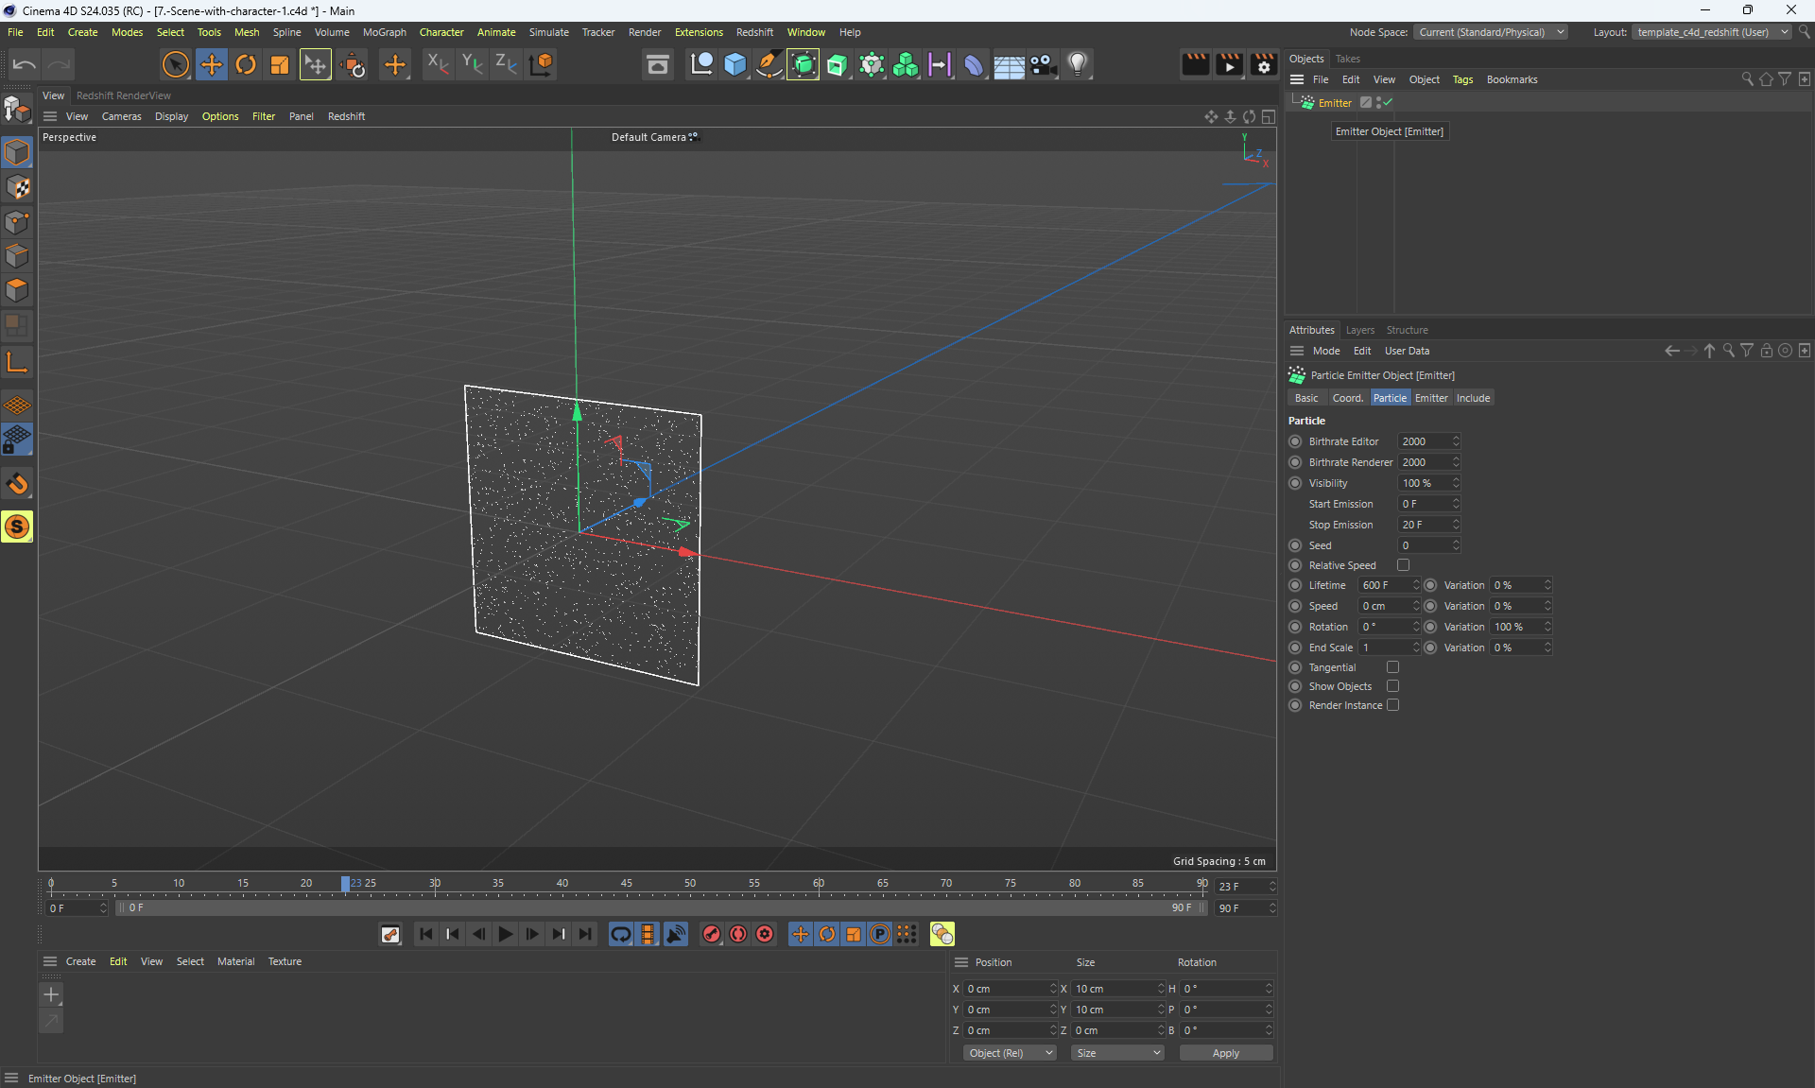Add a Cube primitive object

tap(735, 64)
